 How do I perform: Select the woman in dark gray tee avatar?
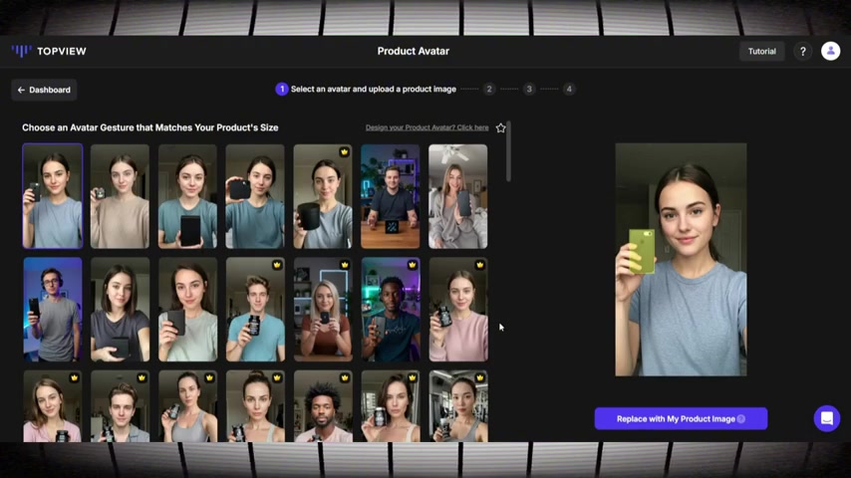click(x=120, y=310)
